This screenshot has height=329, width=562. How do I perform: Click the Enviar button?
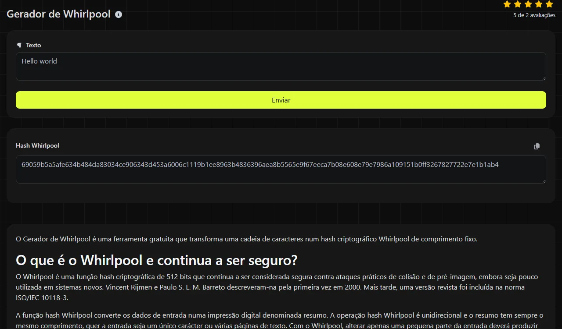pyautogui.click(x=281, y=100)
